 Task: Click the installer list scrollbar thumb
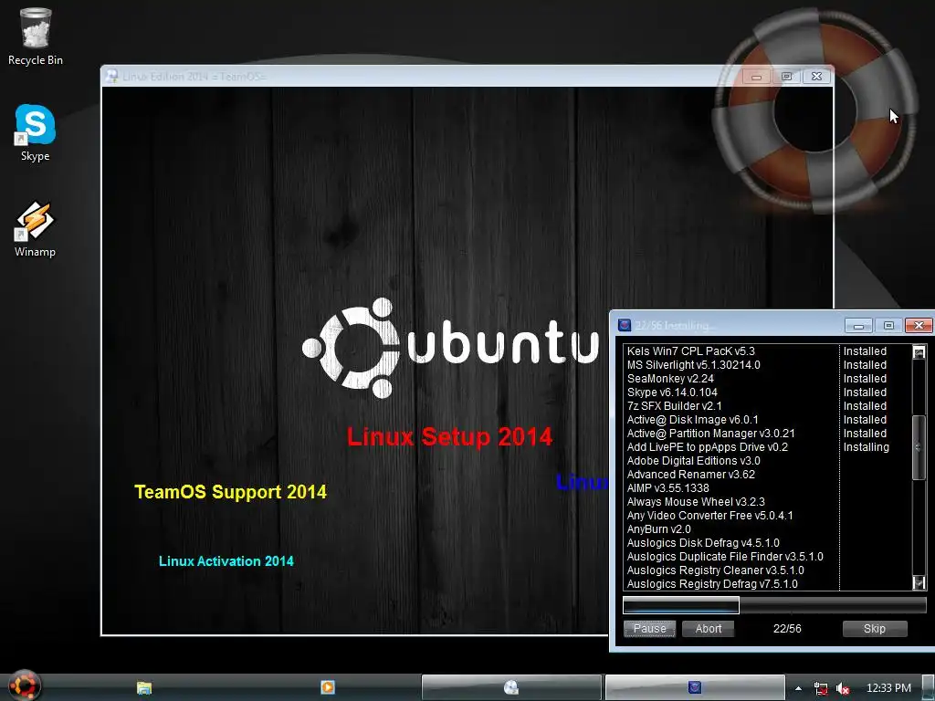point(919,447)
